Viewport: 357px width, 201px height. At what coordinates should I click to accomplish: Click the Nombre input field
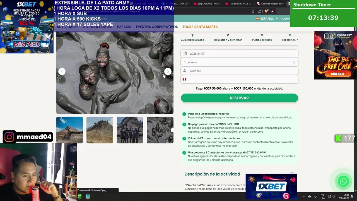239,71
